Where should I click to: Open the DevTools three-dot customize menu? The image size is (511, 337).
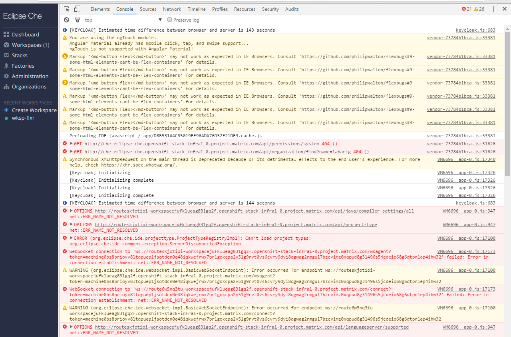point(494,9)
